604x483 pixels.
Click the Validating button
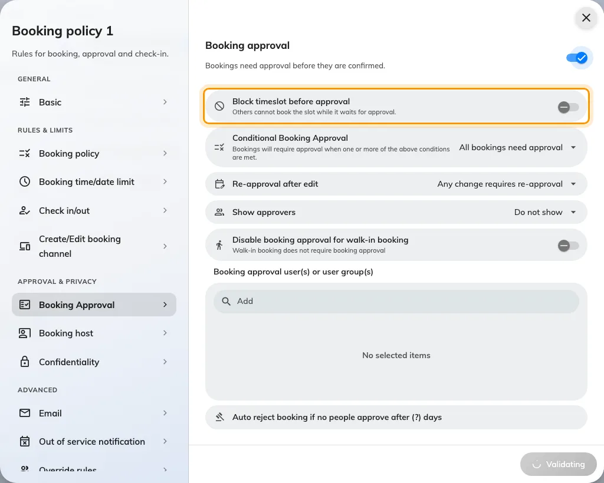[x=558, y=464]
